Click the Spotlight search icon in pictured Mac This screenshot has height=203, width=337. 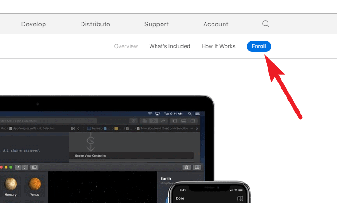click(x=190, y=114)
